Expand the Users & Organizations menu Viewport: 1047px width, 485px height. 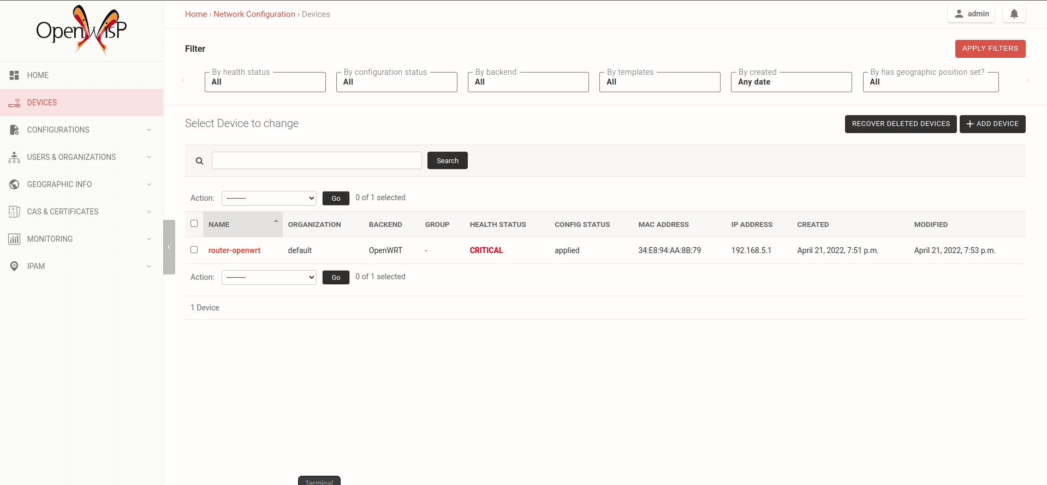tap(81, 157)
